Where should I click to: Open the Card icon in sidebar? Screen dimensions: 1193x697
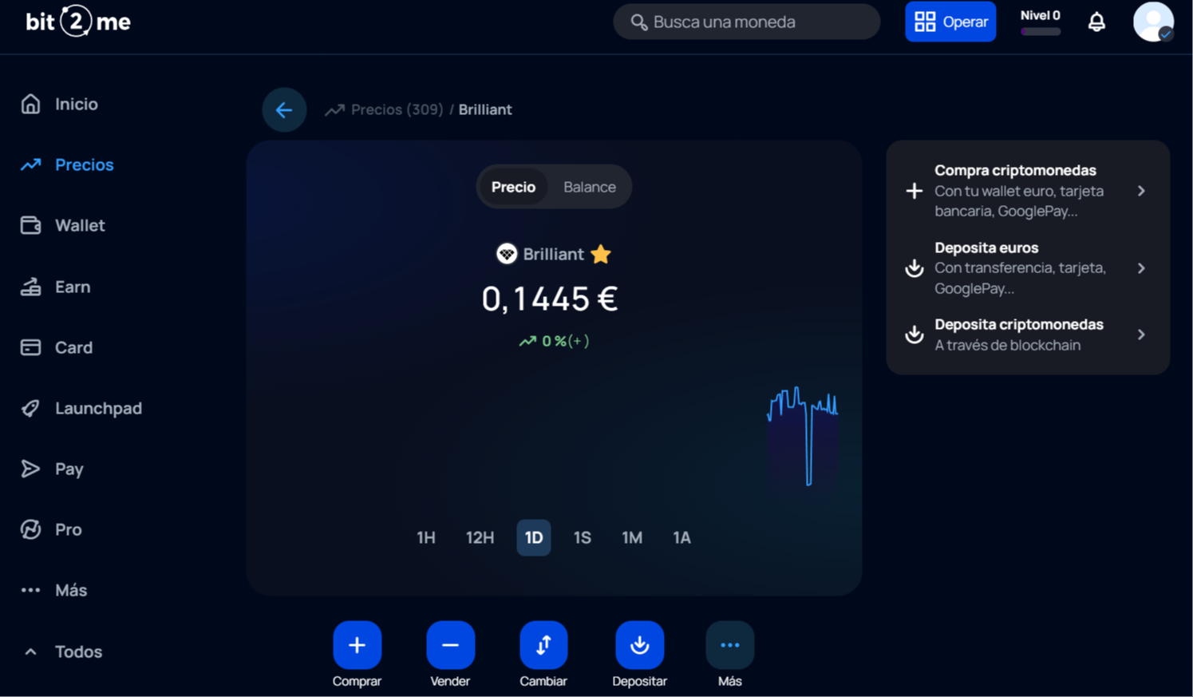[x=30, y=347]
